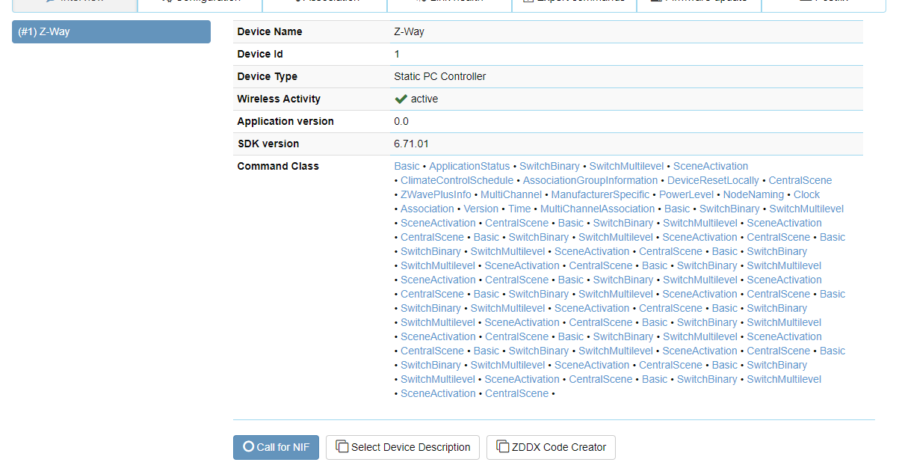The width and height of the screenshot is (899, 474).
Task: Click the Call for NIF button
Action: pyautogui.click(x=277, y=447)
